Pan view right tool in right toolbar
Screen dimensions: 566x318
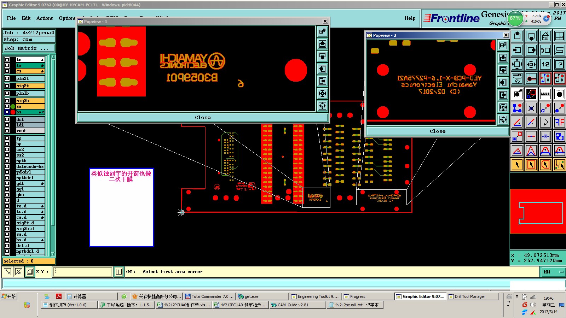pos(531,50)
